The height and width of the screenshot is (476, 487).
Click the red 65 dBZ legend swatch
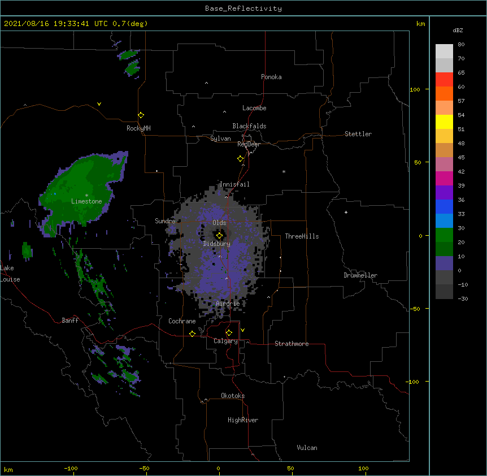pyautogui.click(x=444, y=79)
